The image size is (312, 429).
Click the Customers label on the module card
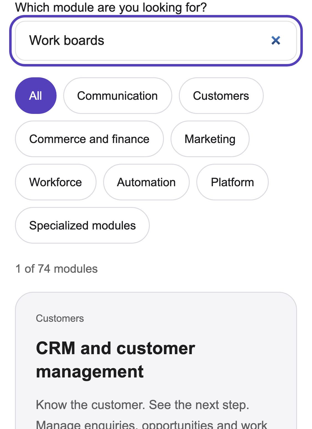tap(60, 318)
